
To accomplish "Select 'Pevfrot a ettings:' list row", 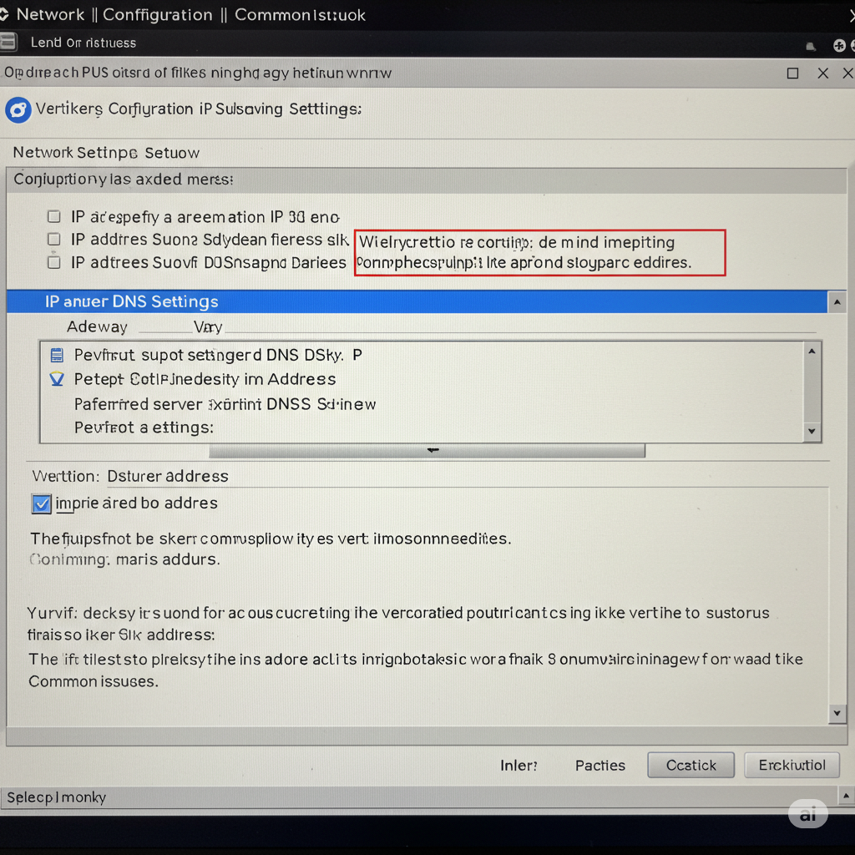I will pos(422,427).
